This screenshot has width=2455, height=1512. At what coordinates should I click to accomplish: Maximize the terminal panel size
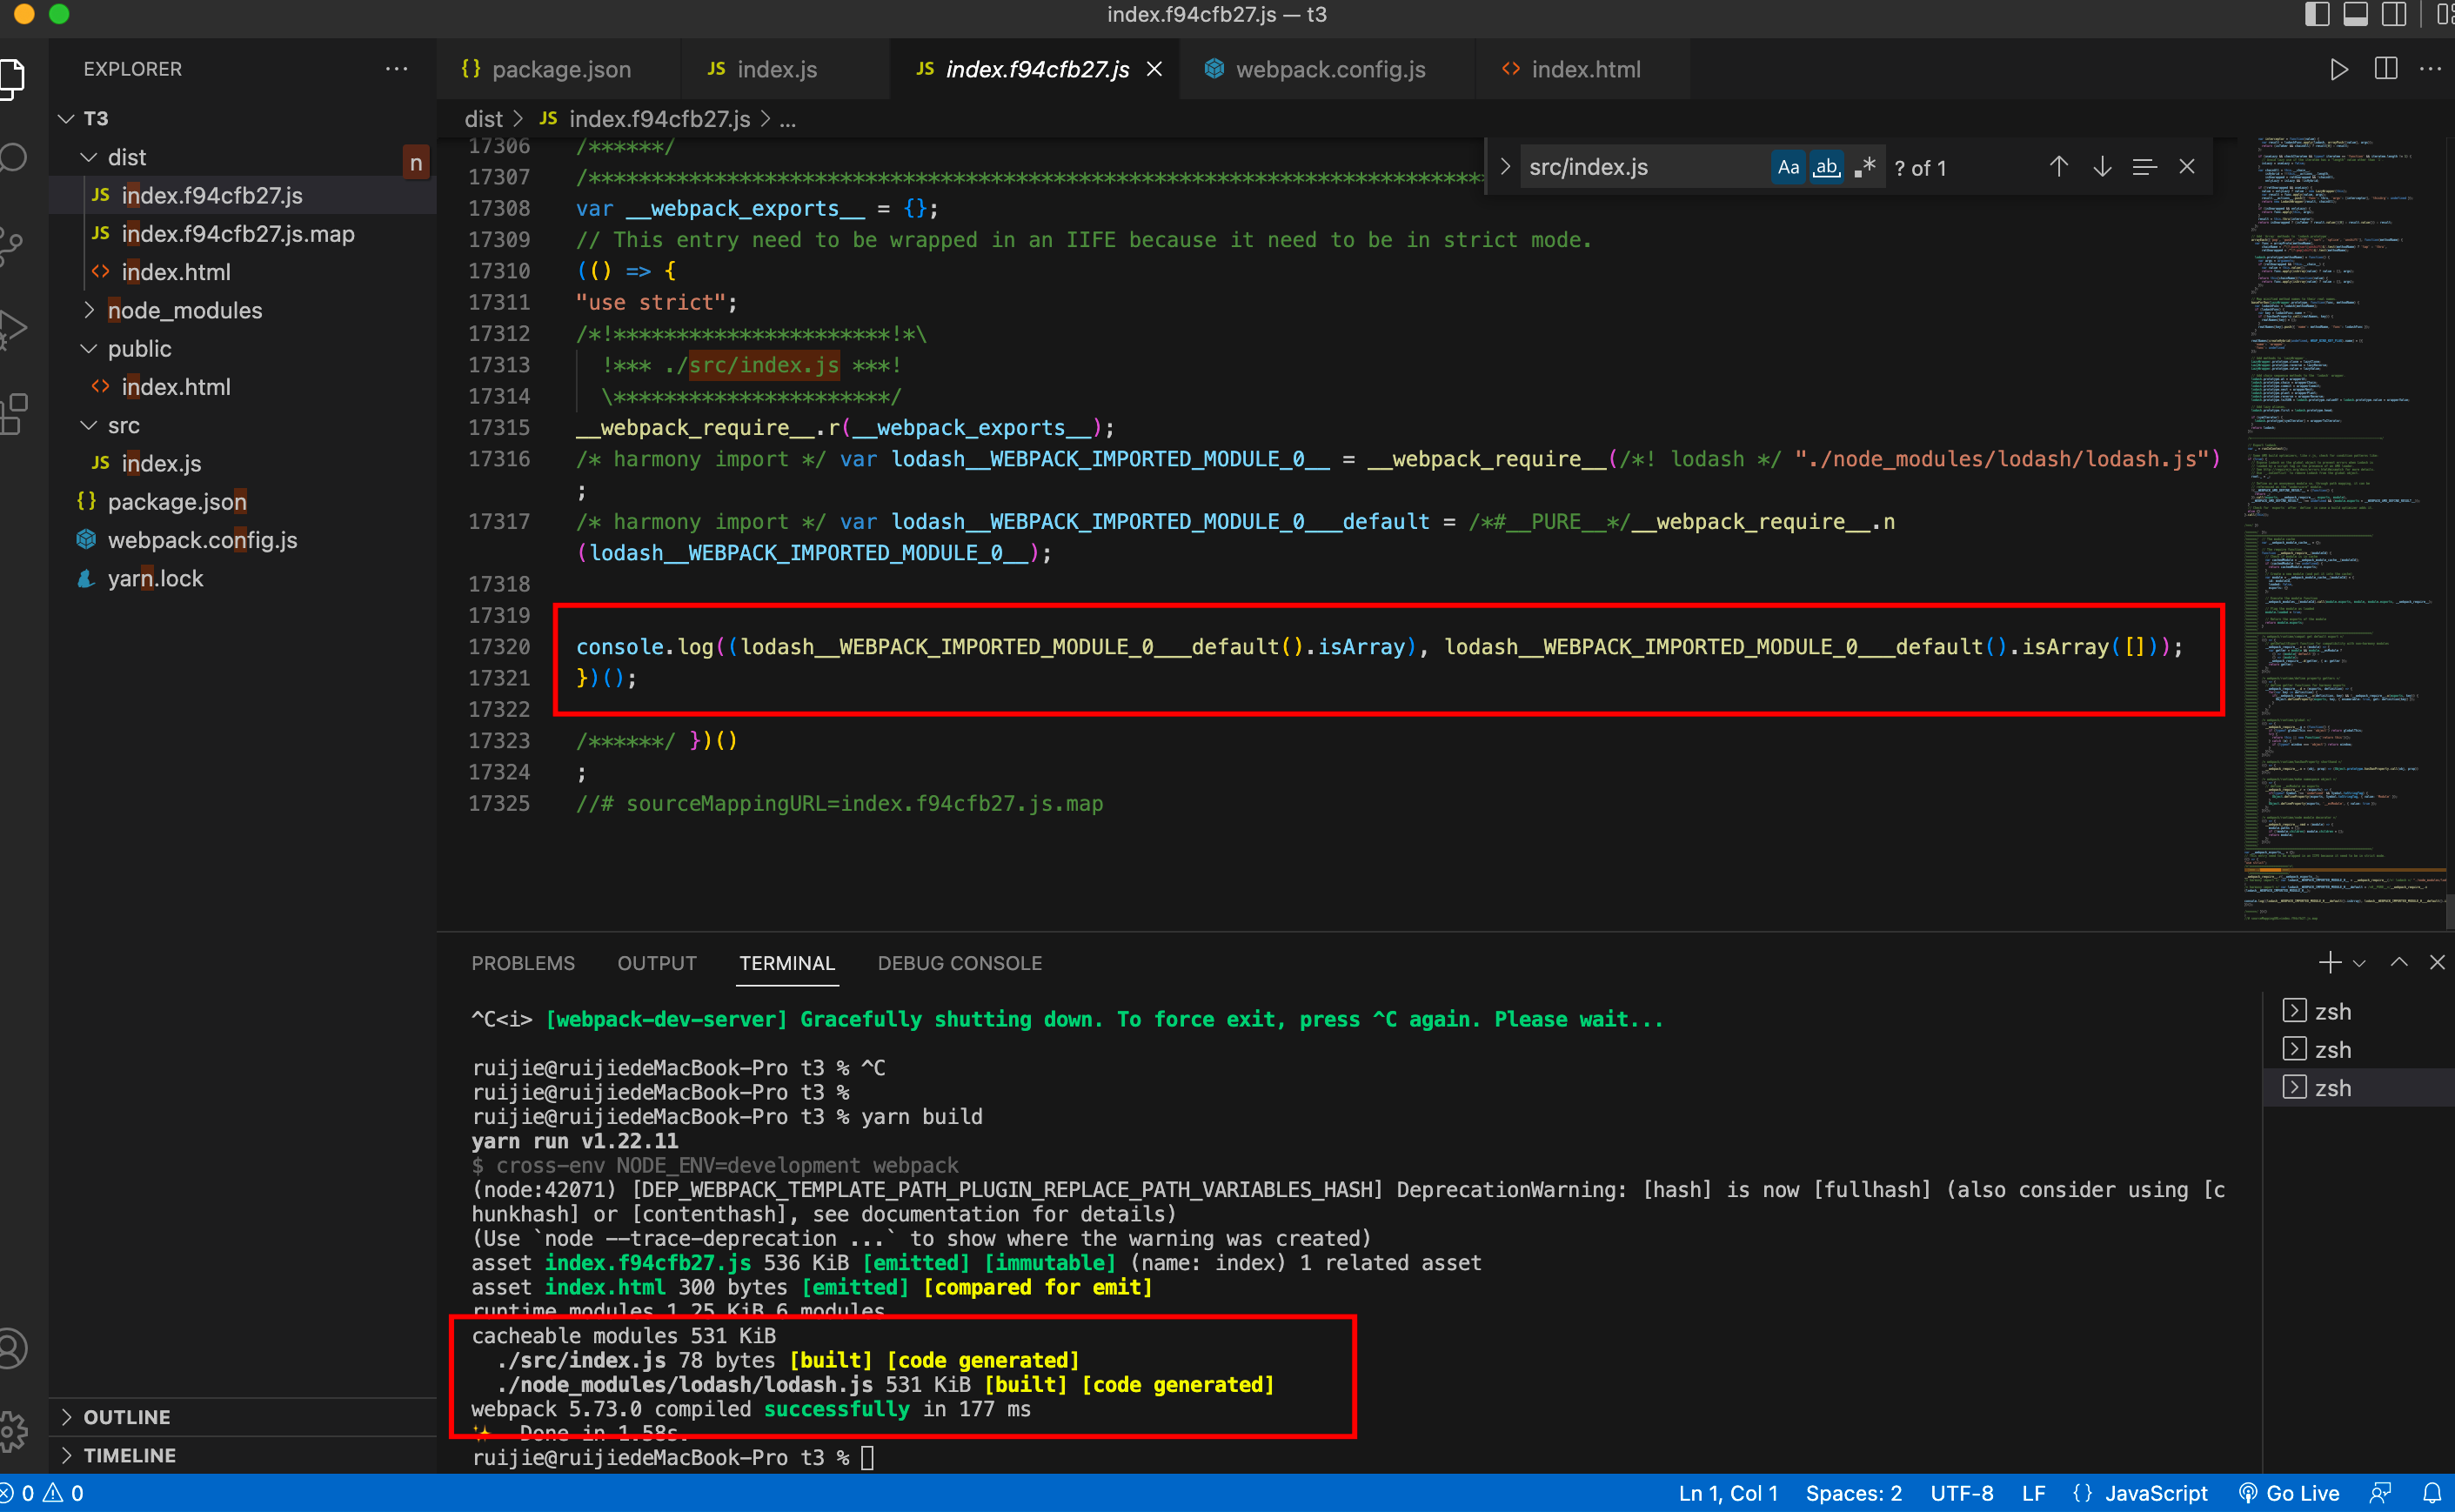point(2398,962)
